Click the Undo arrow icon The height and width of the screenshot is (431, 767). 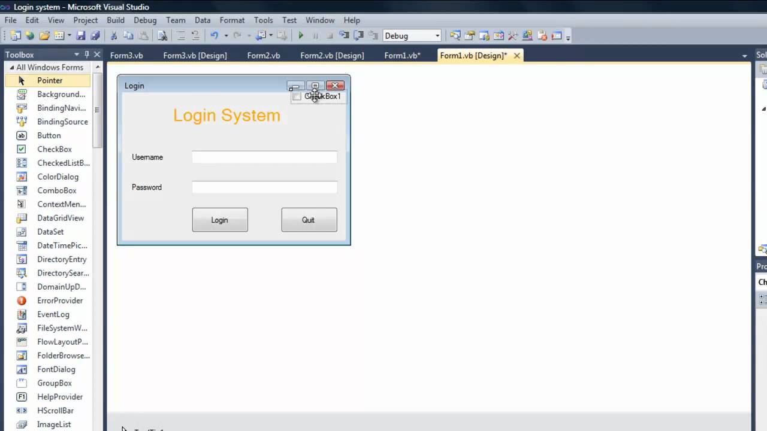pyautogui.click(x=214, y=36)
